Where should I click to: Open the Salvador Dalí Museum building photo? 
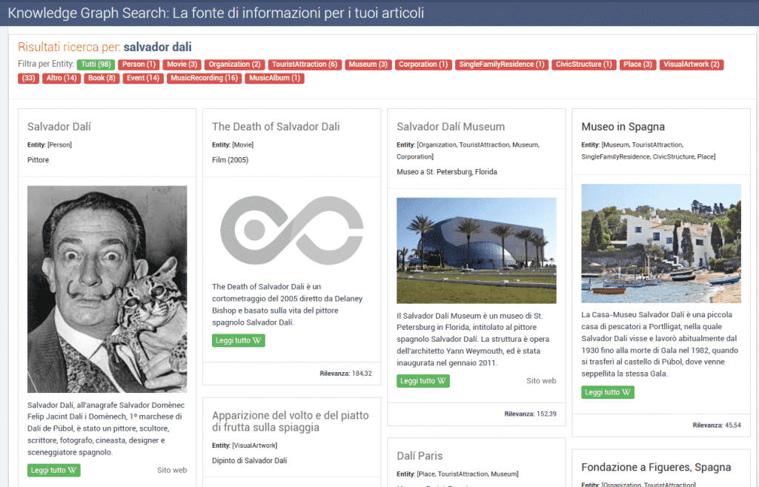coord(477,251)
